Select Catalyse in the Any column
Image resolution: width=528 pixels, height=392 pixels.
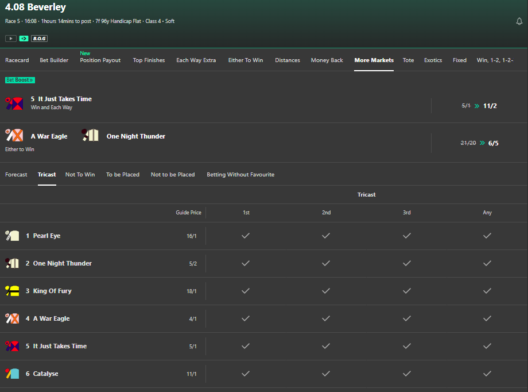[x=487, y=374]
